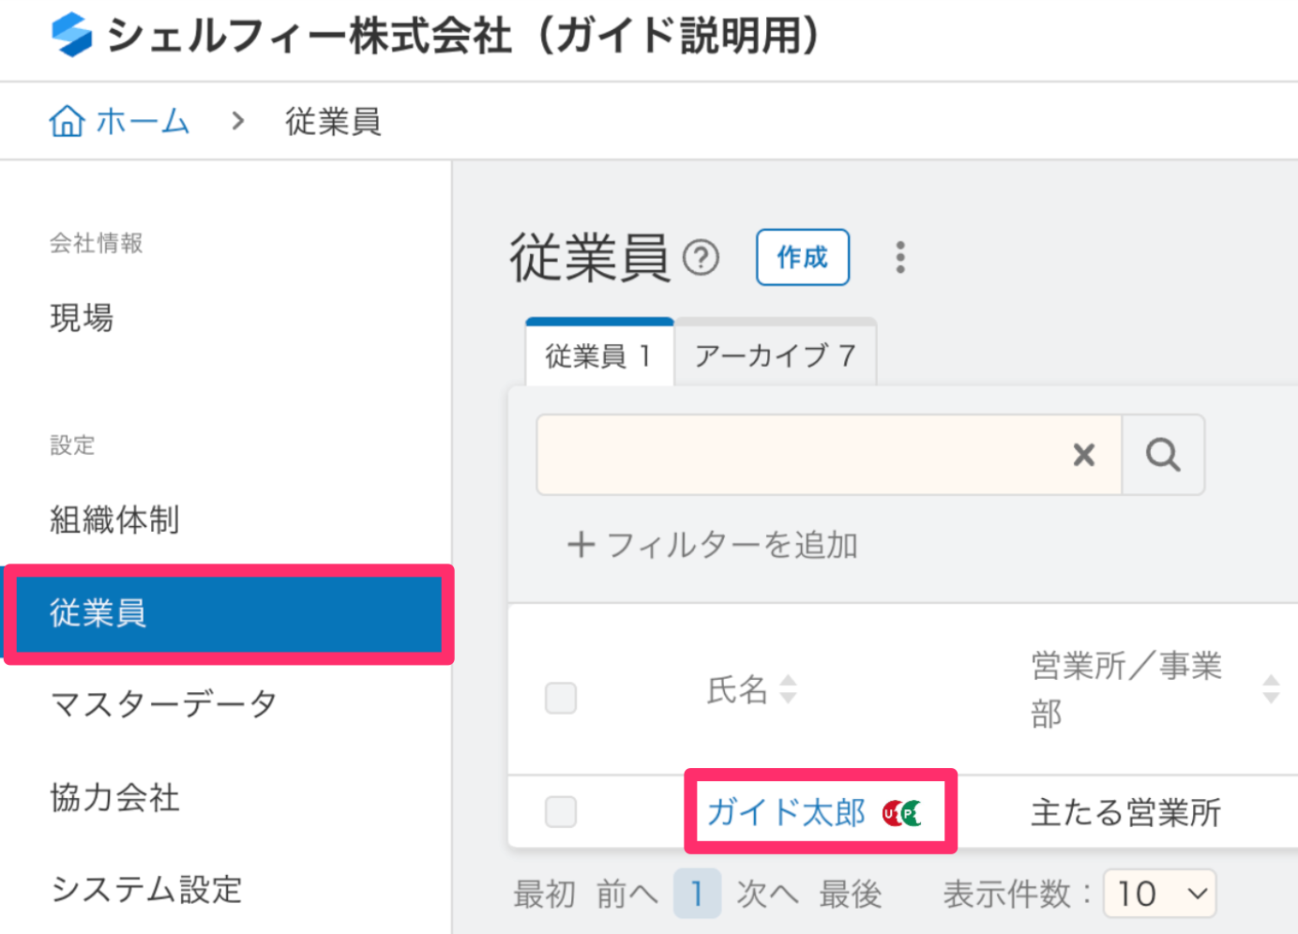Click the home icon in breadcrumb
This screenshot has height=934, width=1298.
[x=67, y=121]
